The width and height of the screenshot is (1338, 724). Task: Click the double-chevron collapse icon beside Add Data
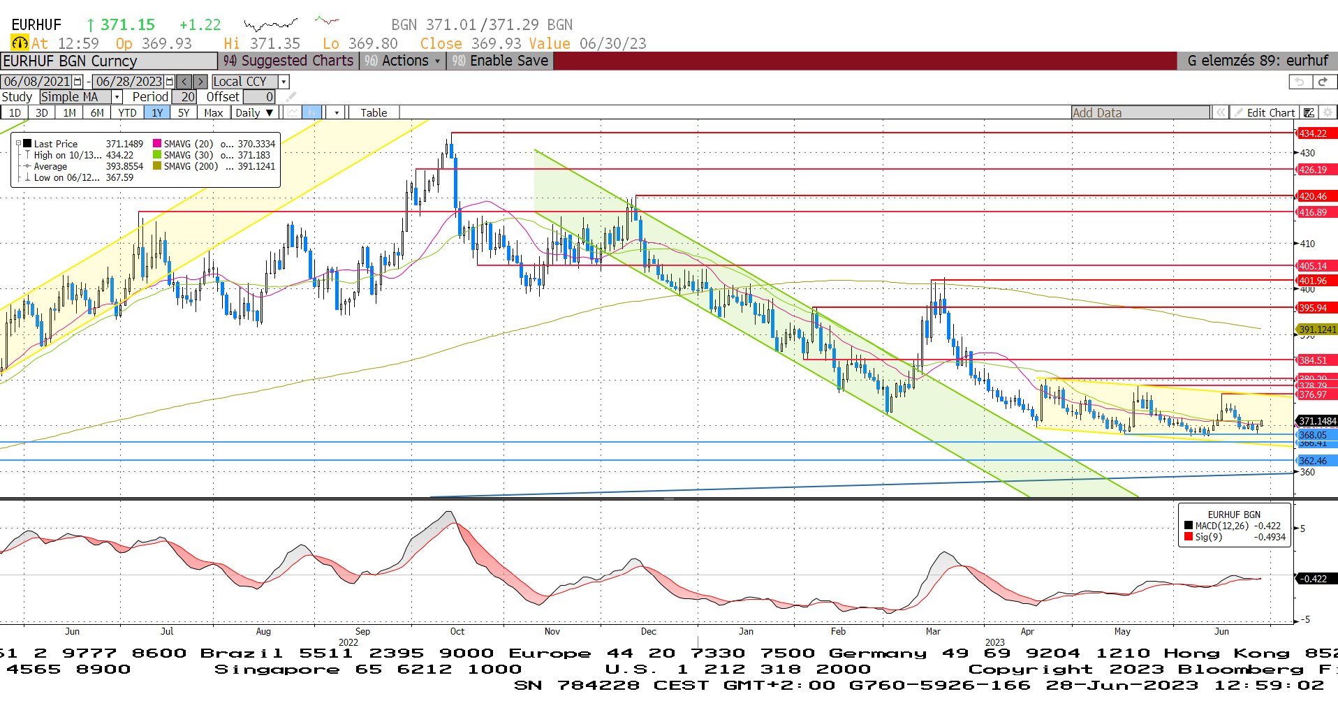tap(1220, 112)
